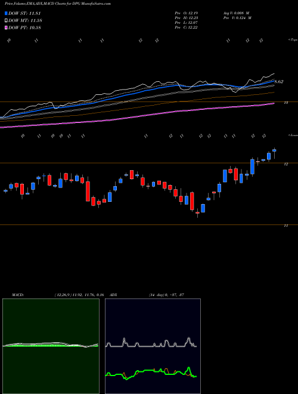Click the 'Pre H: 12.25' value
The width and height of the screenshot is (298, 394).
point(186,18)
